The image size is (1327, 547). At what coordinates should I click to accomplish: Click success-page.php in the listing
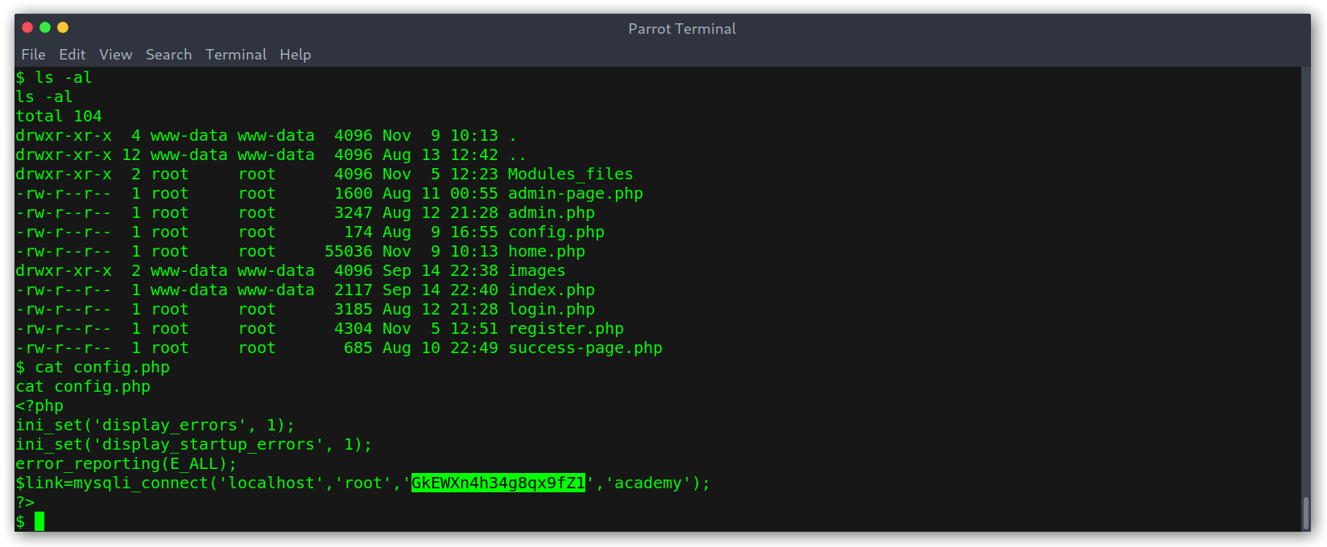tap(585, 348)
